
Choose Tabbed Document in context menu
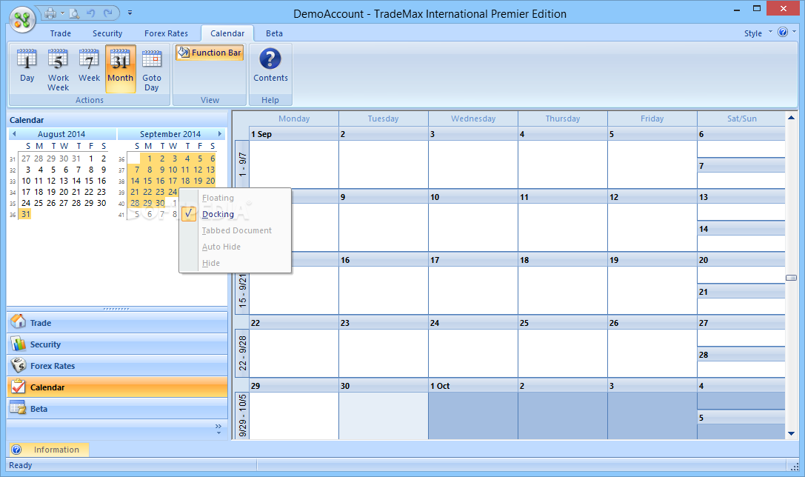(236, 230)
